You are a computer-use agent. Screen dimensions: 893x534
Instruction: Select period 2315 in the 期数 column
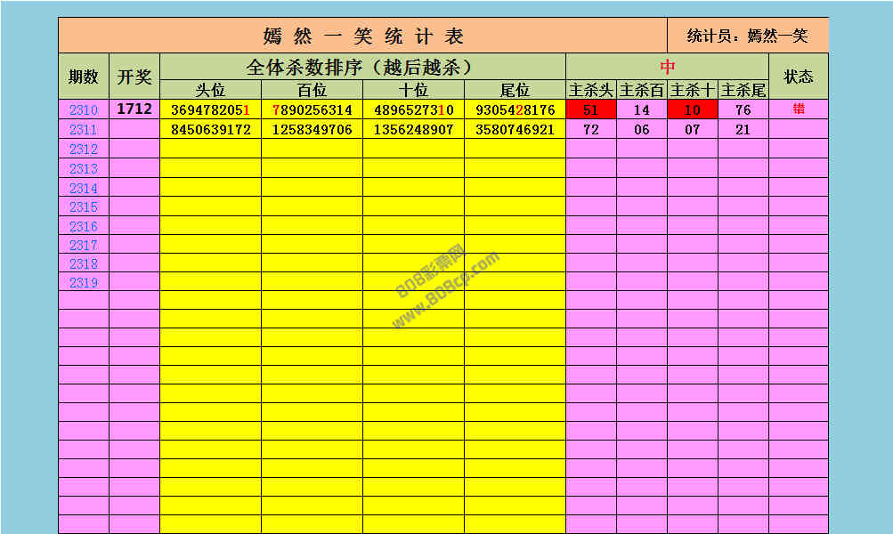(84, 206)
